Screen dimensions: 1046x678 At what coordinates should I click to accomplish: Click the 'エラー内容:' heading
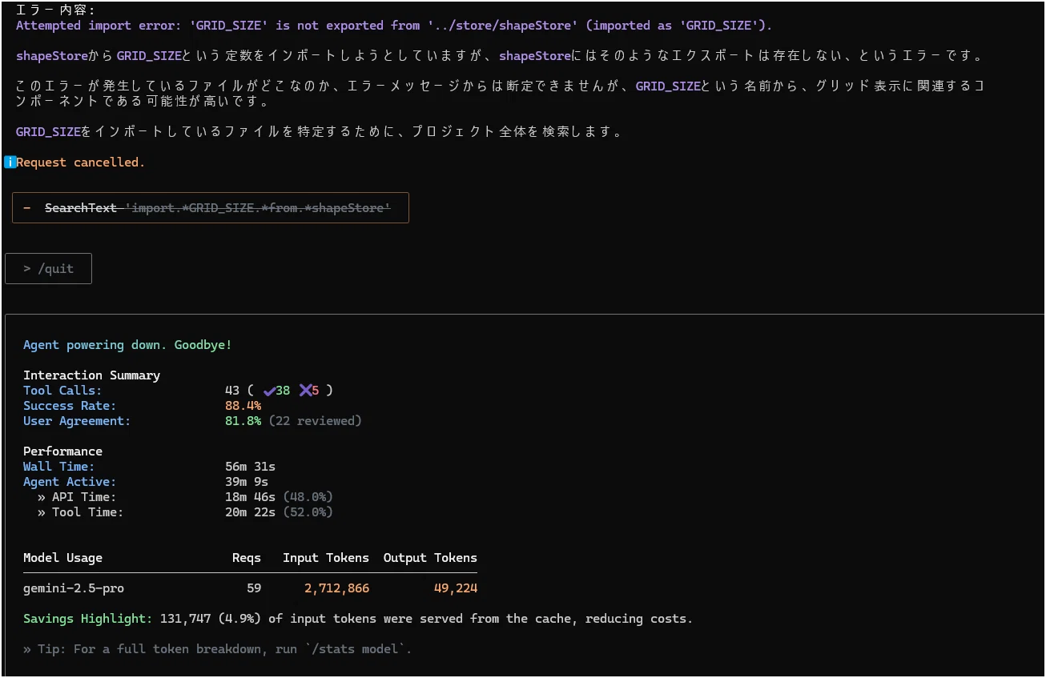[55, 10]
